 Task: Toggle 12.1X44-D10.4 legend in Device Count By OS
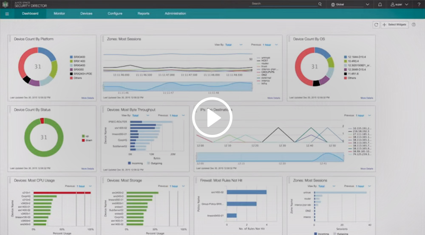(355, 57)
